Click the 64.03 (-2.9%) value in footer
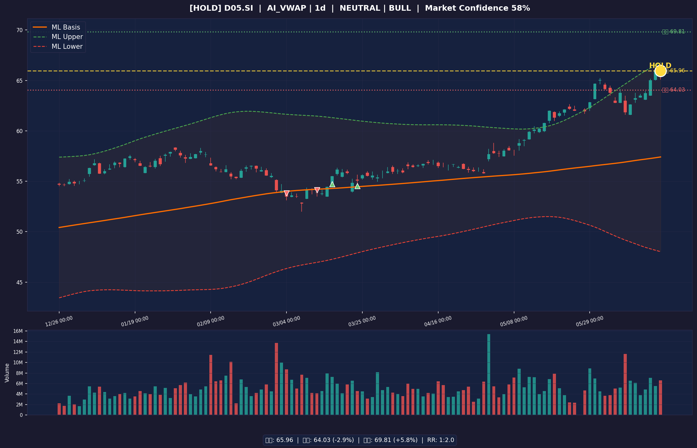Viewport: 697px width, 448px height. point(333,440)
